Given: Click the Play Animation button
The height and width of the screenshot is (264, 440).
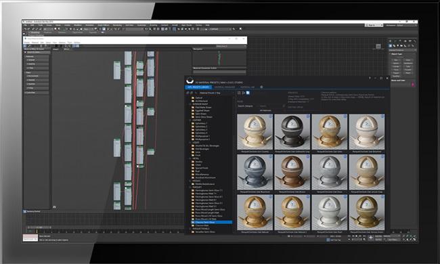Looking at the screenshot, I should pos(356,236).
